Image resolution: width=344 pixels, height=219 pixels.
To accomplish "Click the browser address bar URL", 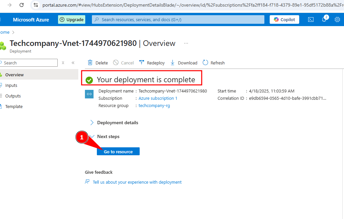I will pyautogui.click(x=193, y=5).
